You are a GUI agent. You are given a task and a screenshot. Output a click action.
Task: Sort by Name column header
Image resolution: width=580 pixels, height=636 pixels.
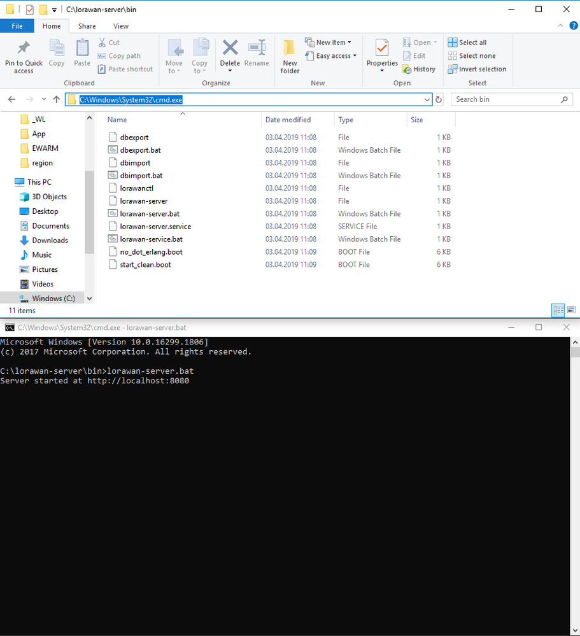[117, 120]
